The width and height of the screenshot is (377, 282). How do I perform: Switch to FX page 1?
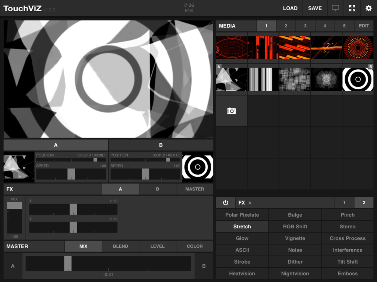click(344, 202)
